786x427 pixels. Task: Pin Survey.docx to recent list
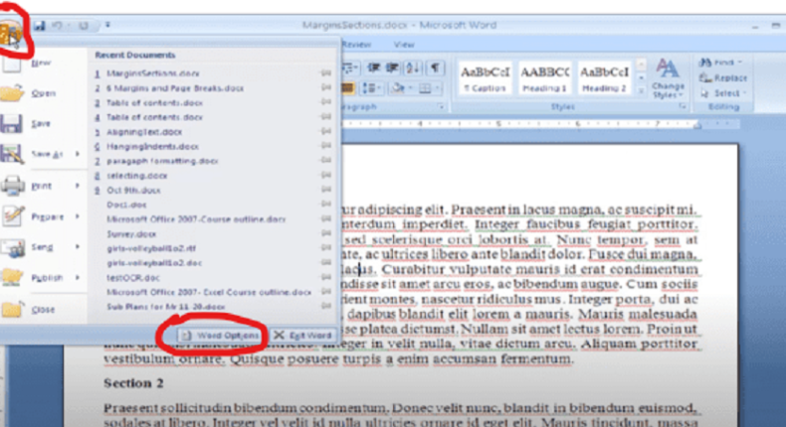pyautogui.click(x=326, y=233)
